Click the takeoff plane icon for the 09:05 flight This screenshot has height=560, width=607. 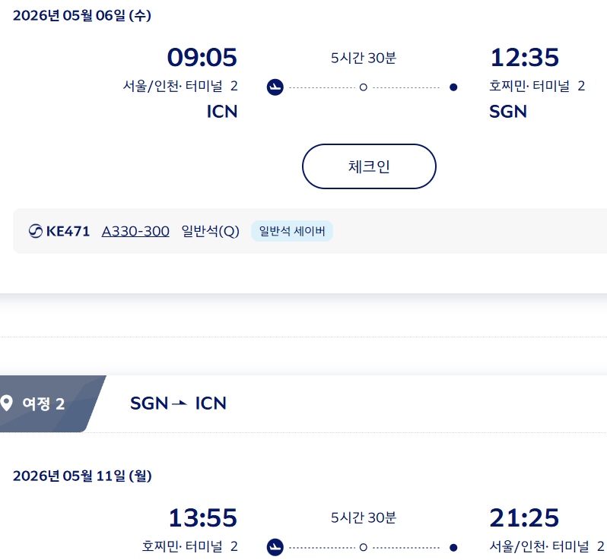[275, 87]
